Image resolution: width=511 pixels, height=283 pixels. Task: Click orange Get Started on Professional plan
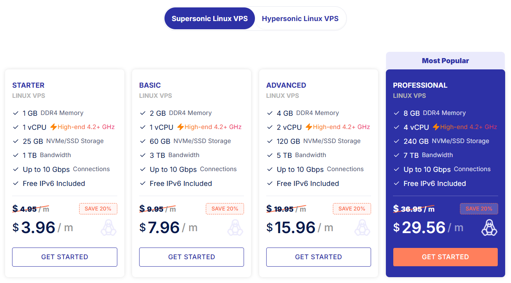tap(445, 257)
